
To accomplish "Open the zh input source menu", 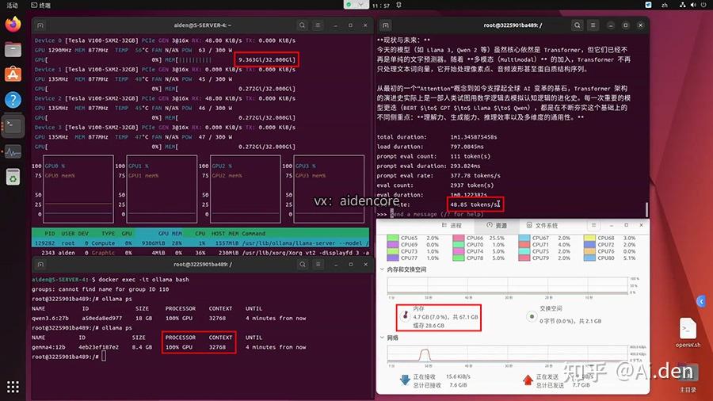I will (x=665, y=5).
